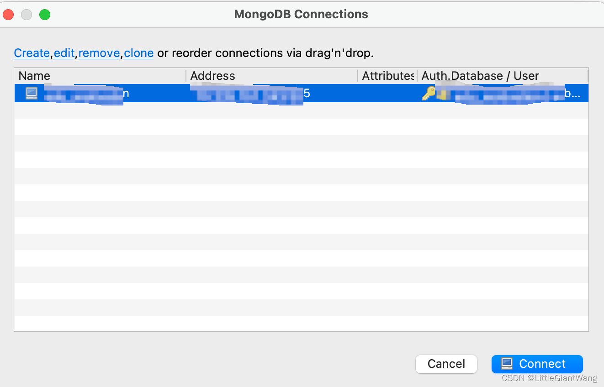Viewport: 604px width, 387px height.
Task: Click the Attributes column header
Action: click(387, 76)
